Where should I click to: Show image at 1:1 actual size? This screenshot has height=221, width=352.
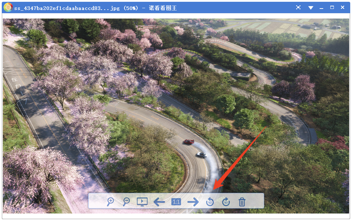click(176, 202)
